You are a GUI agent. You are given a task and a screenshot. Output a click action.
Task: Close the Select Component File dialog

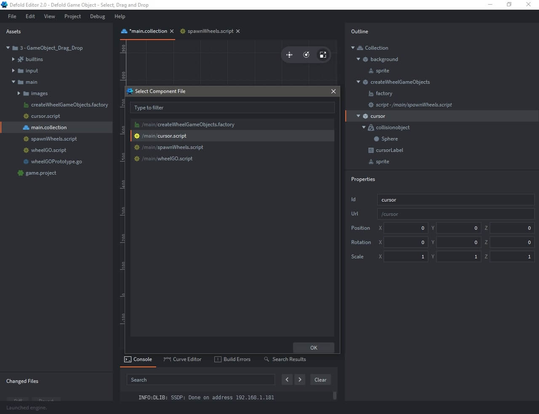coord(334,91)
